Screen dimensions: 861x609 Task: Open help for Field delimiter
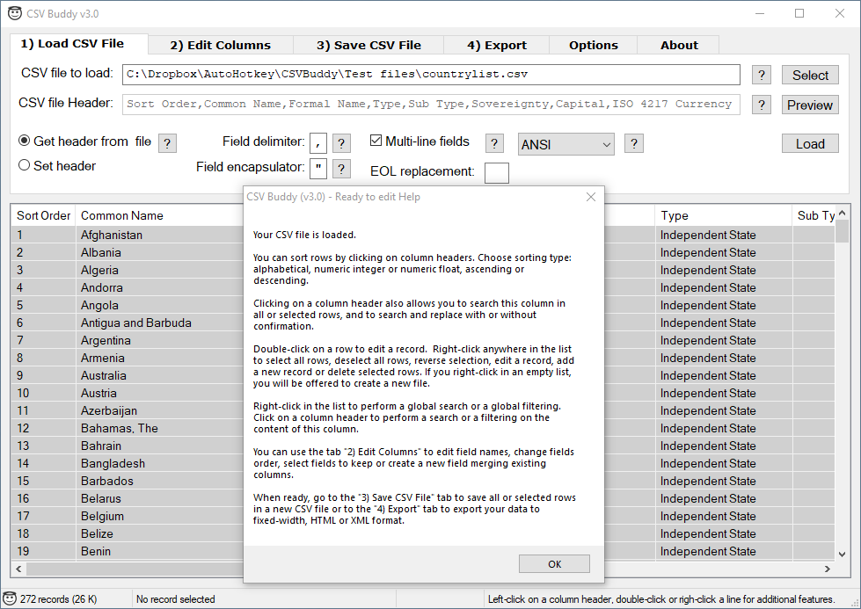341,144
